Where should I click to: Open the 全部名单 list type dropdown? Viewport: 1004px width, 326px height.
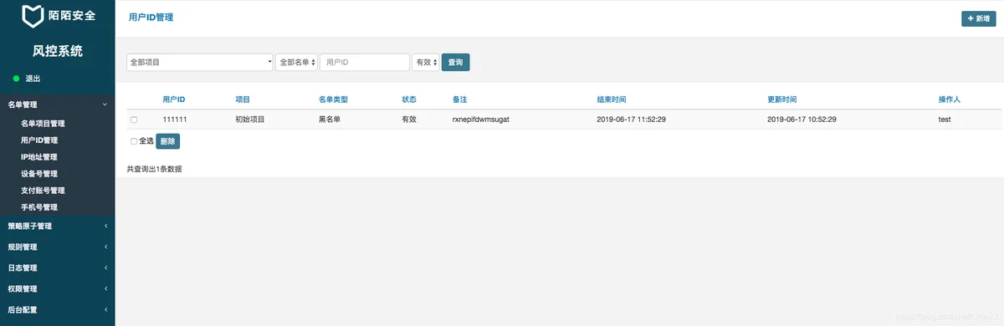coord(296,62)
